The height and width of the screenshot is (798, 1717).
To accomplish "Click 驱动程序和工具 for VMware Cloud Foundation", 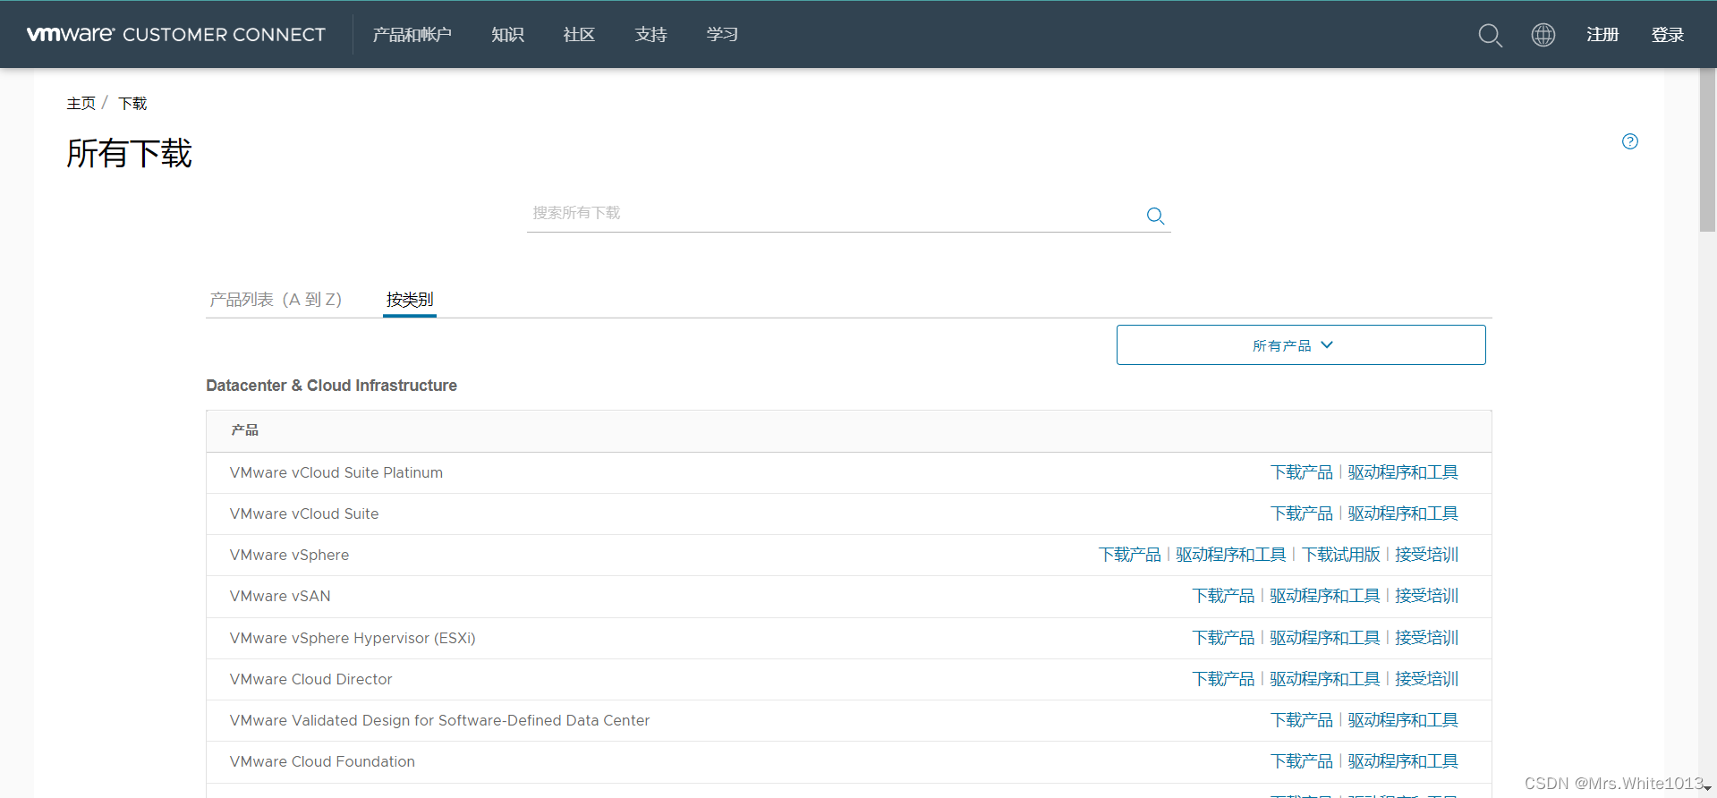I will coord(1403,761).
